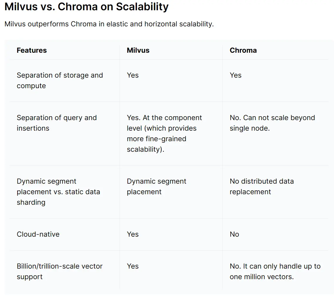Select the "Separation of query and insertions" cell
Image resolution: width=334 pixels, height=297 pixels.
(57, 123)
